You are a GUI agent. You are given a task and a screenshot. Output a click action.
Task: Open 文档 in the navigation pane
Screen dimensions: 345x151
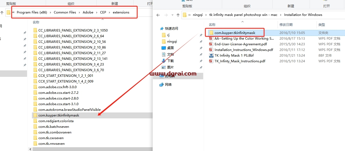click(170, 54)
